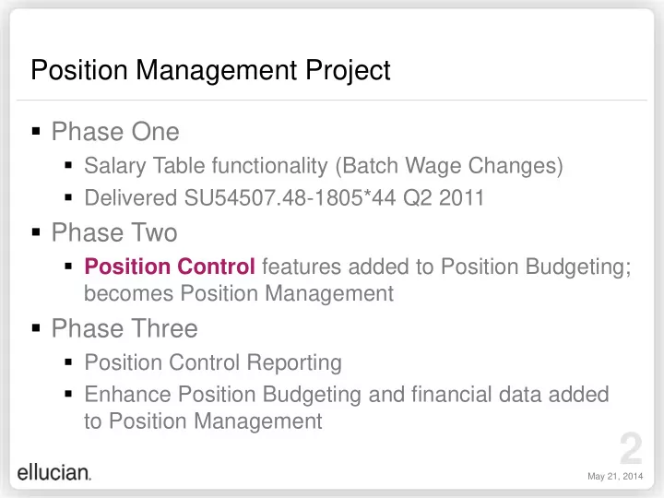Click Salary Table functionality line
Image resolution: width=664 pixels, height=498 pixels.
tap(324, 166)
